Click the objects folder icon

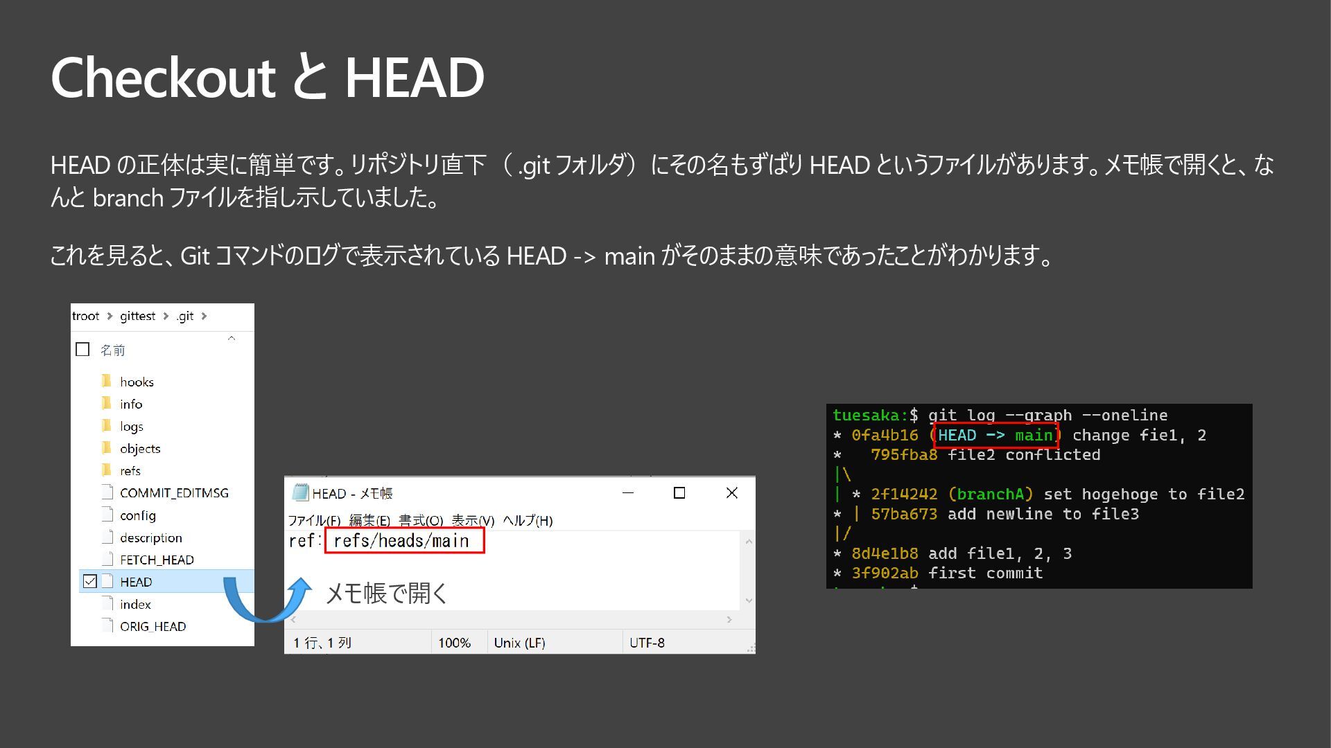(106, 448)
